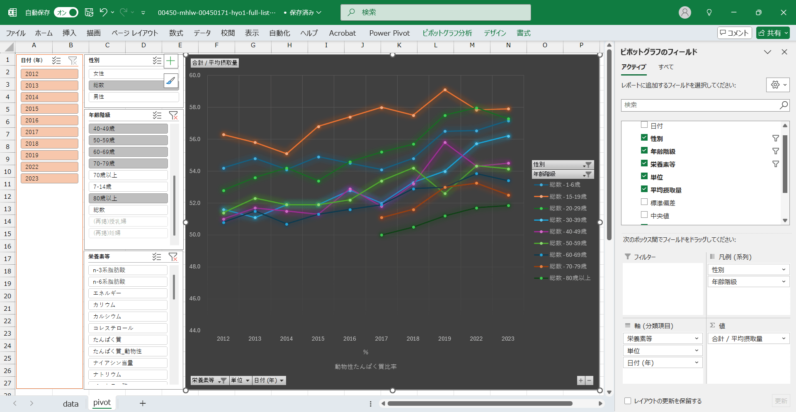This screenshot has height=412, width=796.
Task: Uncheck the 単位 field checkbox
Action: pos(644,176)
